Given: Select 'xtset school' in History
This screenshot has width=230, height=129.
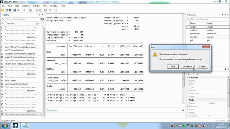Looking at the screenshot, I should pyautogui.click(x=21, y=81).
